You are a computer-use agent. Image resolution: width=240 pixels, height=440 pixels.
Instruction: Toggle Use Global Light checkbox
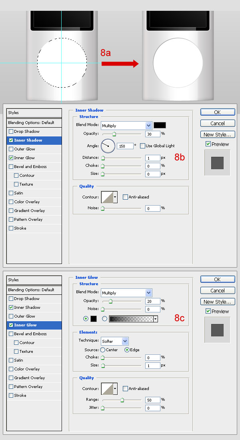coord(142,146)
